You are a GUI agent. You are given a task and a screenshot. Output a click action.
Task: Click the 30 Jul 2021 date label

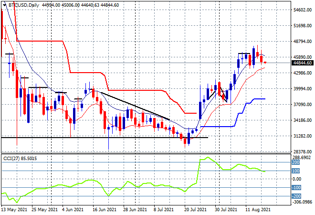point(226,210)
